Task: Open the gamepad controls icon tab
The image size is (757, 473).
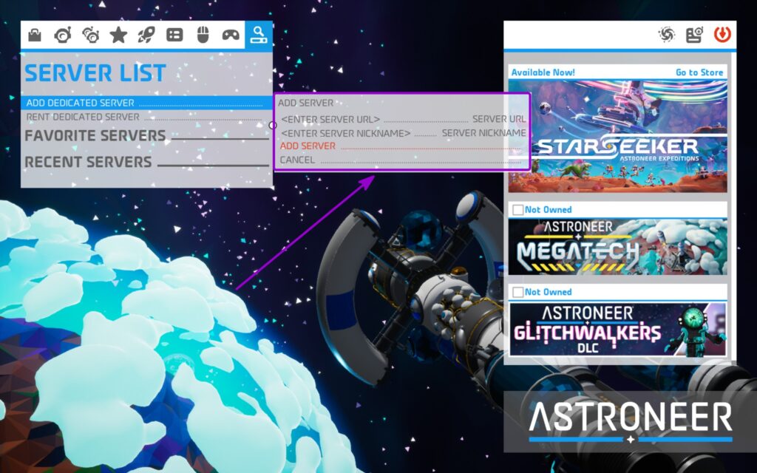Action: click(231, 35)
